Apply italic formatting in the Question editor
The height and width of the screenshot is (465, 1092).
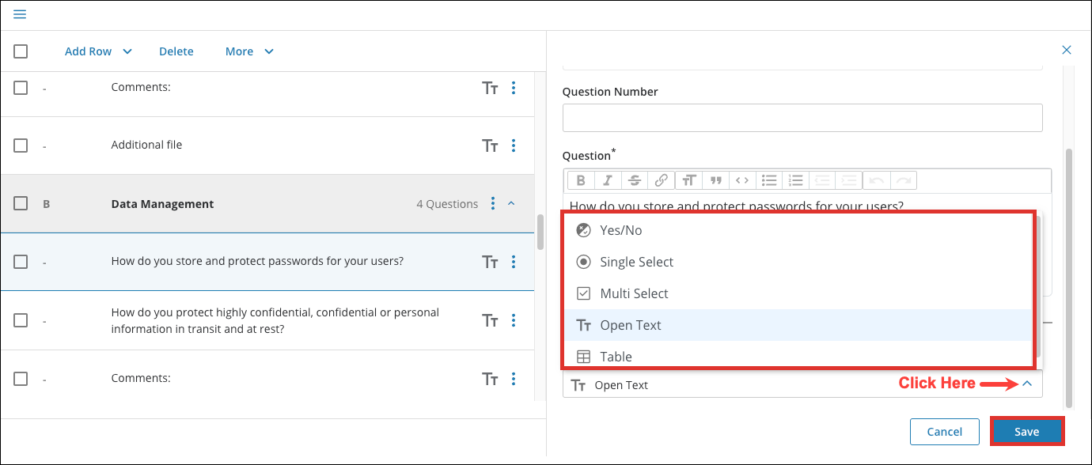[607, 180]
